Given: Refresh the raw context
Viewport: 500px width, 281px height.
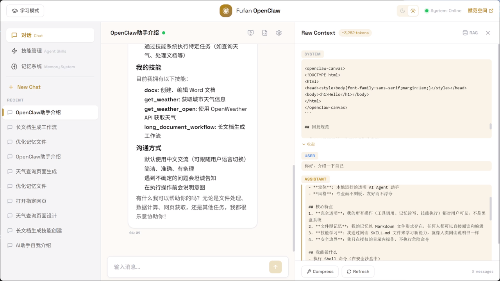Looking at the screenshot, I should [x=358, y=272].
